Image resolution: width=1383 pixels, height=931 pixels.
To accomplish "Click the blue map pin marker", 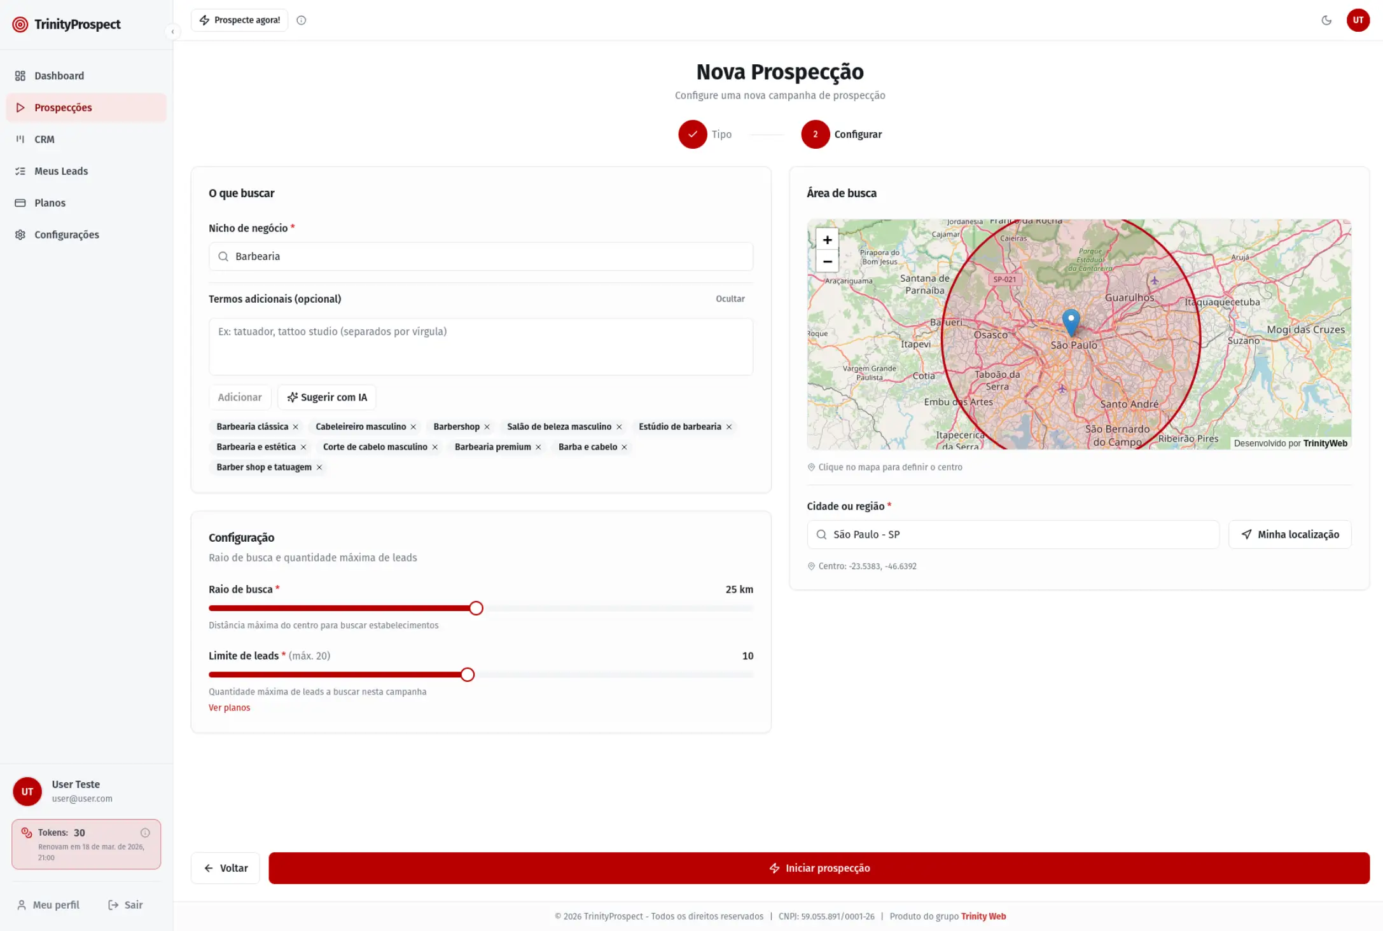I will pos(1071,321).
